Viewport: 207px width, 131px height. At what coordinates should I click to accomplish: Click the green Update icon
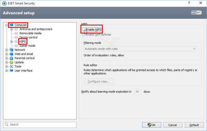tap(11, 62)
